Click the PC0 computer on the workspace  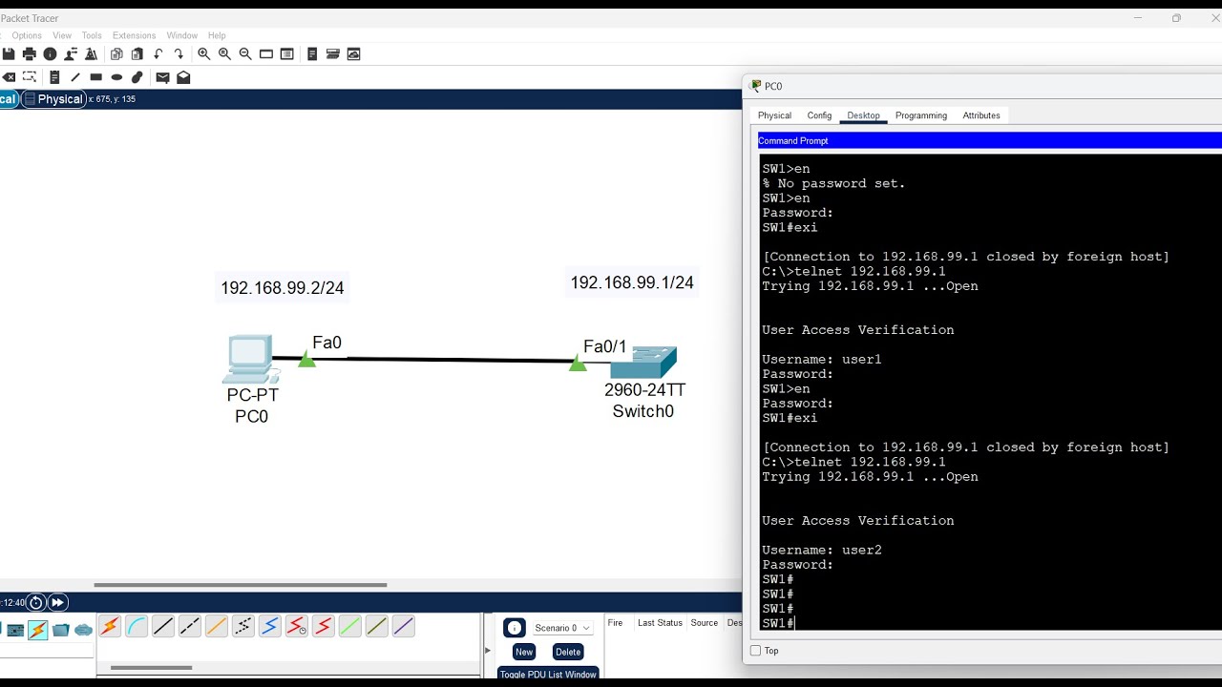[251, 361]
